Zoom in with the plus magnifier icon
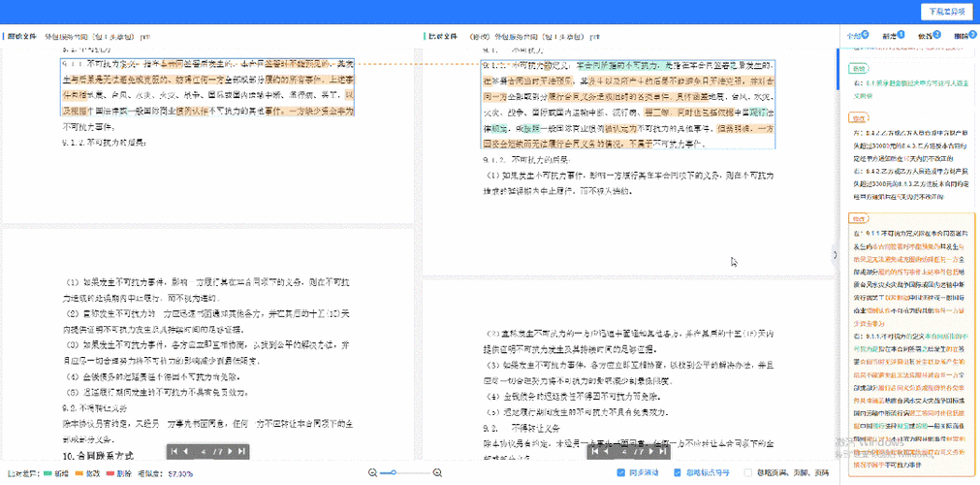Image resolution: width=980 pixels, height=485 pixels. (437, 472)
